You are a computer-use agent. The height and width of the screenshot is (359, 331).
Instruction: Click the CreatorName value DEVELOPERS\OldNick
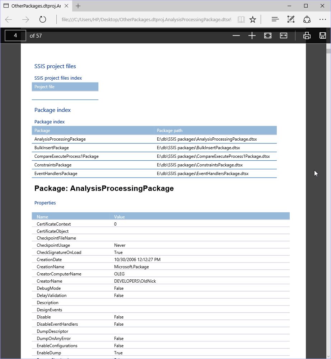[x=135, y=281]
